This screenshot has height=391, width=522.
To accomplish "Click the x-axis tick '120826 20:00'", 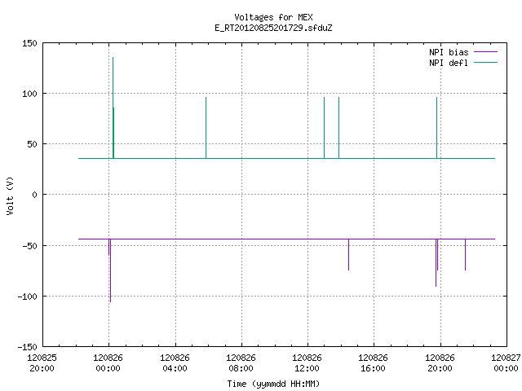I will [440, 363].
